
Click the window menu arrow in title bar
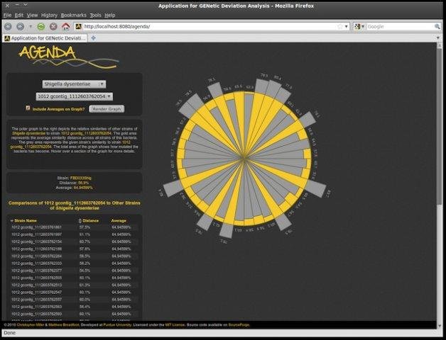(26, 5)
